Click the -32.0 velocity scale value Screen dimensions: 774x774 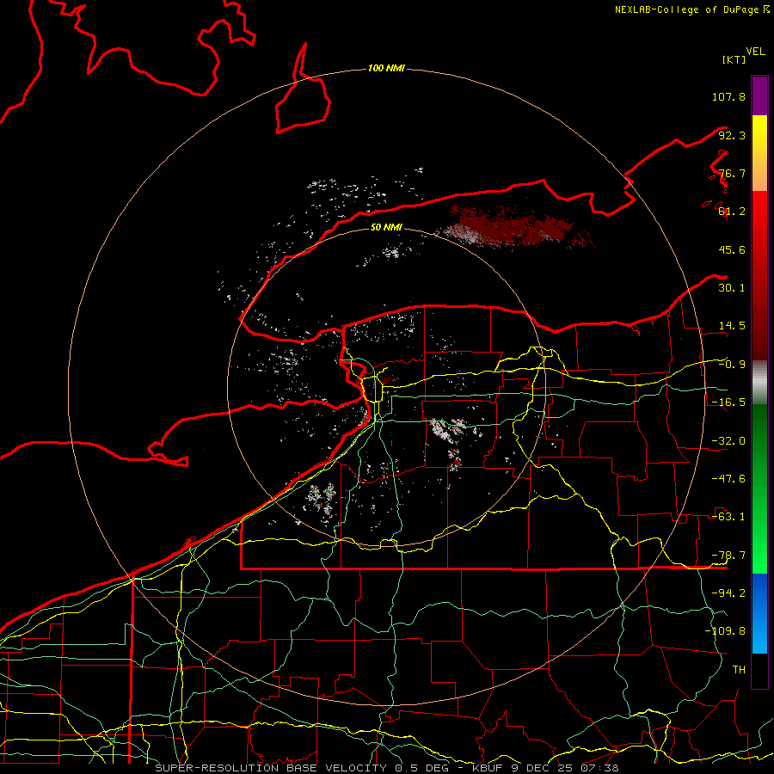[728, 441]
